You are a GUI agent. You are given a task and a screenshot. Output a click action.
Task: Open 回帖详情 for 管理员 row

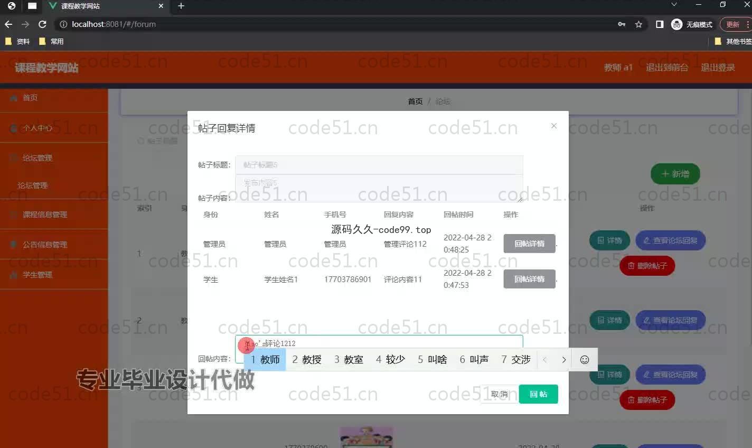coord(529,244)
